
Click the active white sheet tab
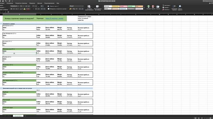tap(18, 116)
